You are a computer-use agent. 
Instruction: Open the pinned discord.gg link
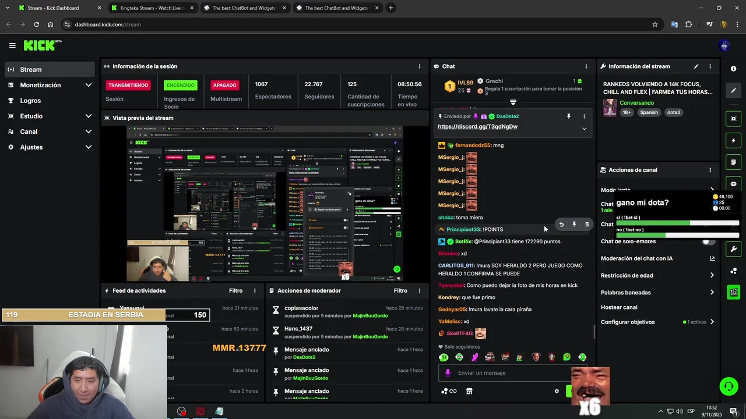coord(477,126)
